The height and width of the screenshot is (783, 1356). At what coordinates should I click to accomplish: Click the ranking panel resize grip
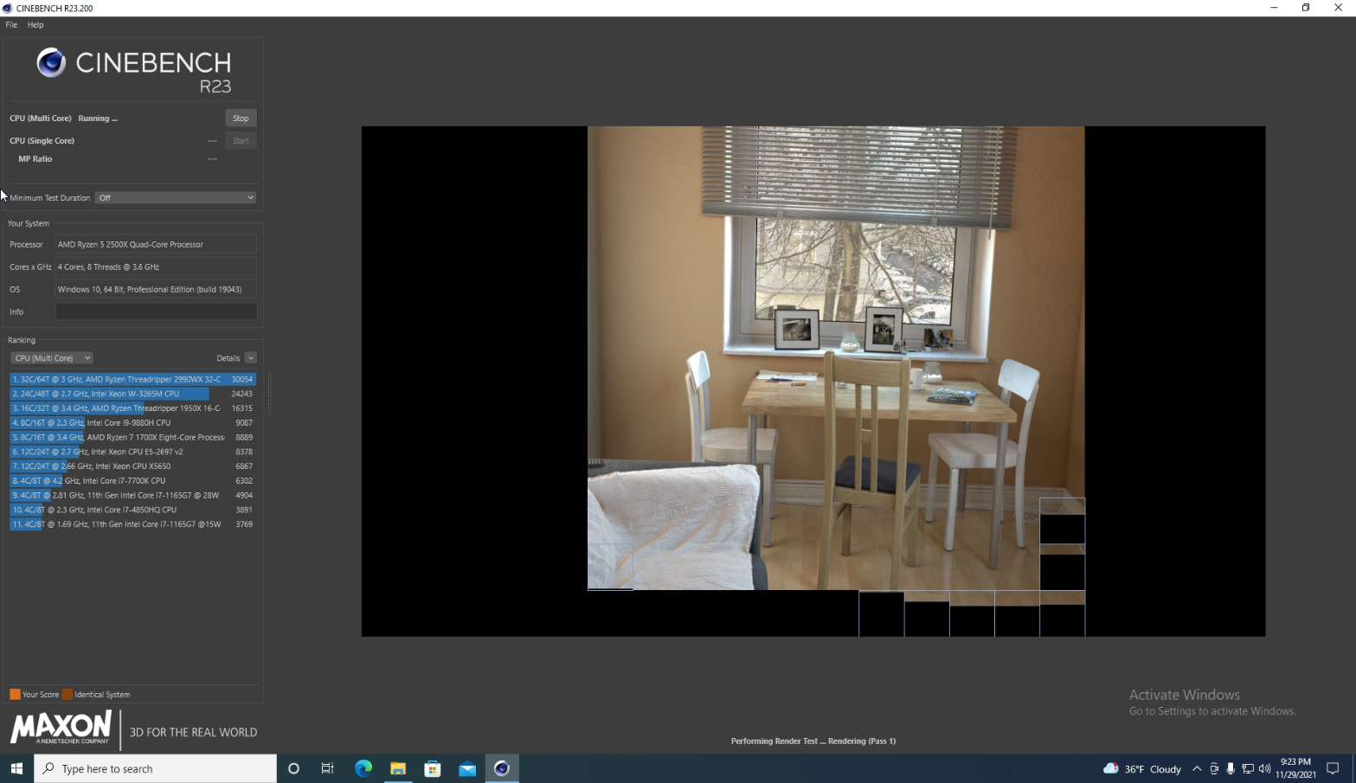coord(269,394)
